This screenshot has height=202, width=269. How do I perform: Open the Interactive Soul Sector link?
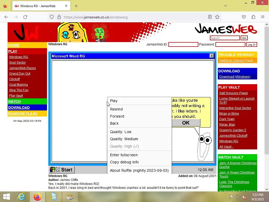pos(235,108)
